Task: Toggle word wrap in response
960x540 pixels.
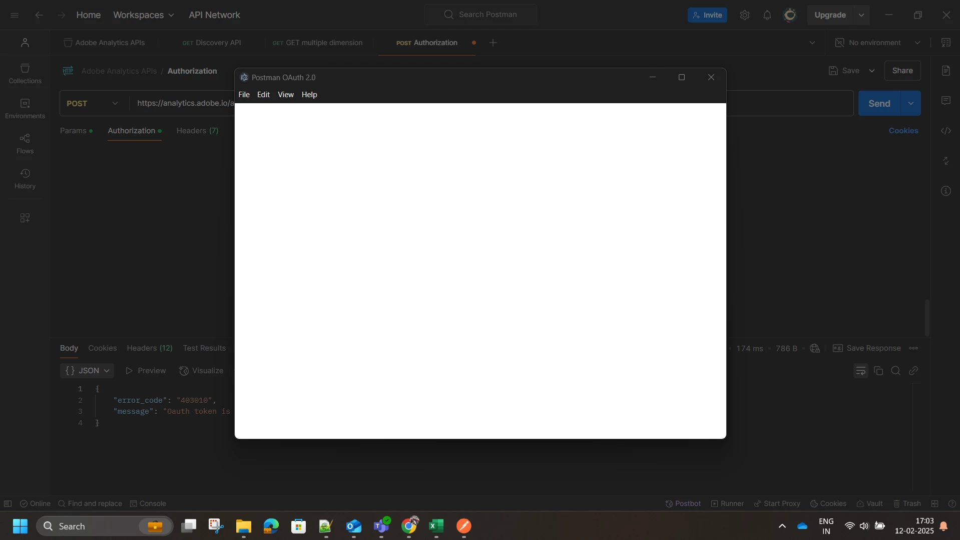Action: pos(861,371)
